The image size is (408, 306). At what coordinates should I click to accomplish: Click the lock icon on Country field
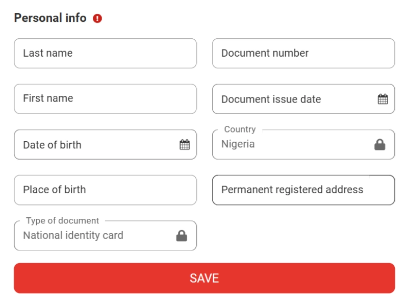[381, 145]
